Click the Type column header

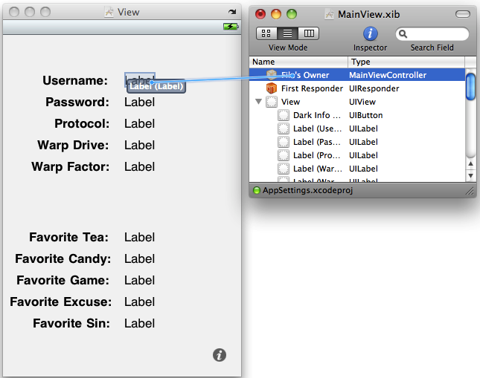[406, 62]
